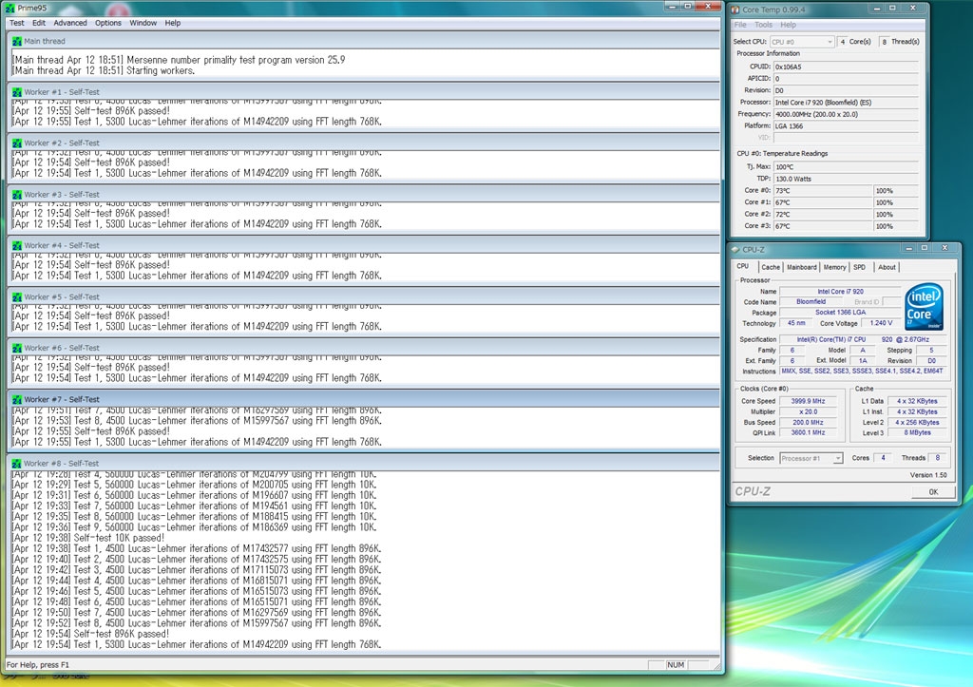Switch to the SPD tab in CPU-Z

coord(859,267)
